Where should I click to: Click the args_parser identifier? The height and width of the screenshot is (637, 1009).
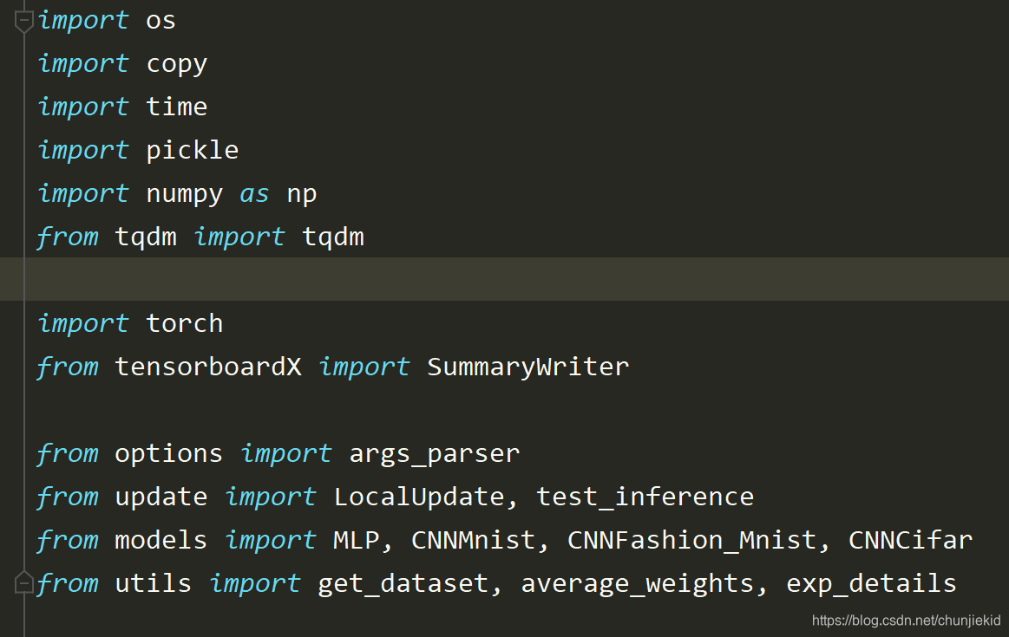coord(434,453)
